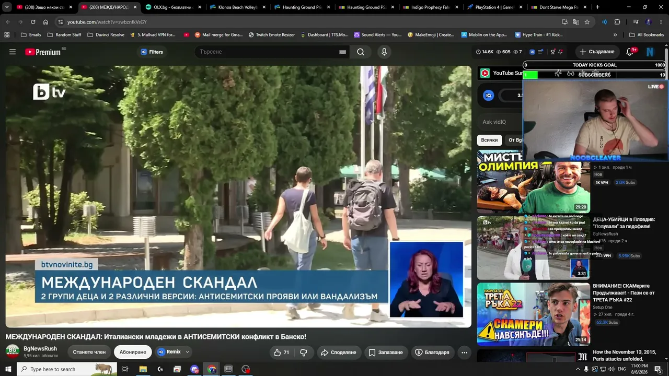Dislike the video with thumbs down

(x=304, y=352)
